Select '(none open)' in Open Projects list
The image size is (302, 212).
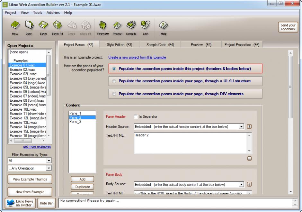coord(27,52)
